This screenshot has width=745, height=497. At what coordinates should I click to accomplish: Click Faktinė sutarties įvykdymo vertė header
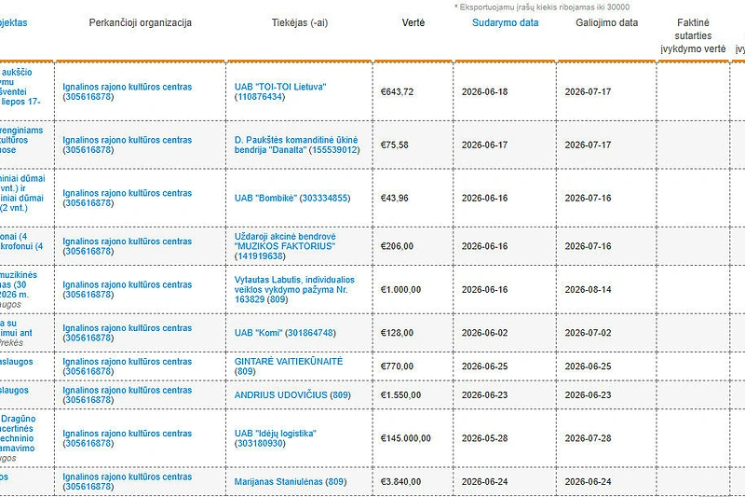click(x=693, y=35)
